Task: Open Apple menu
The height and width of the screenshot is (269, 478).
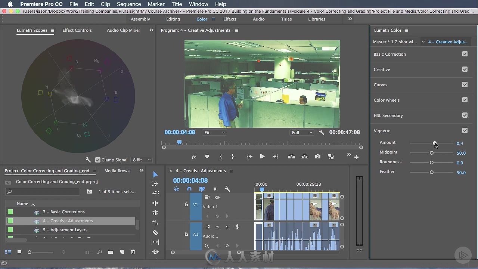Action: click(x=10, y=4)
